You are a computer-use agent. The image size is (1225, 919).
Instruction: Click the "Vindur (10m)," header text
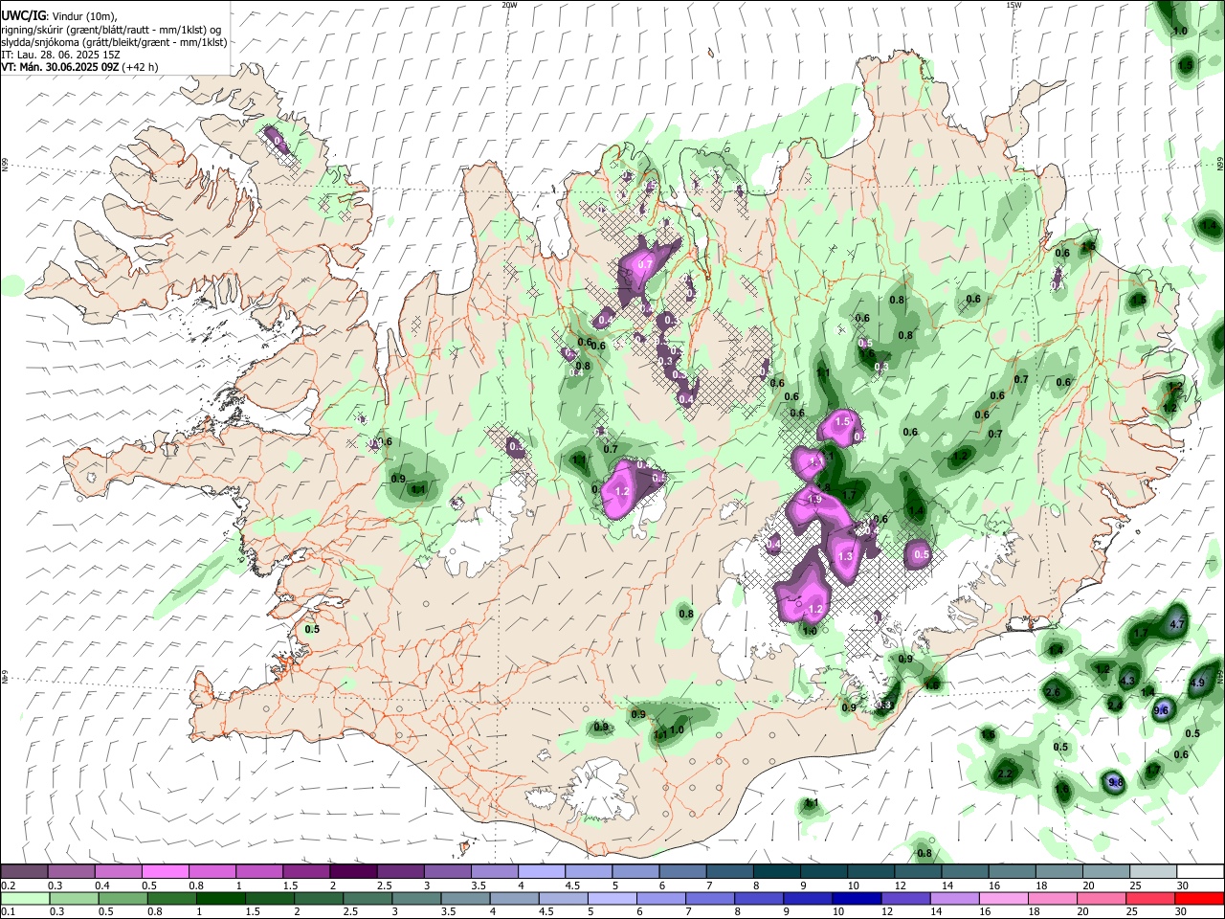click(82, 16)
